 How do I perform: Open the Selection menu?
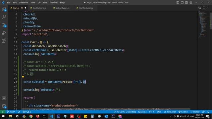[24, 3]
